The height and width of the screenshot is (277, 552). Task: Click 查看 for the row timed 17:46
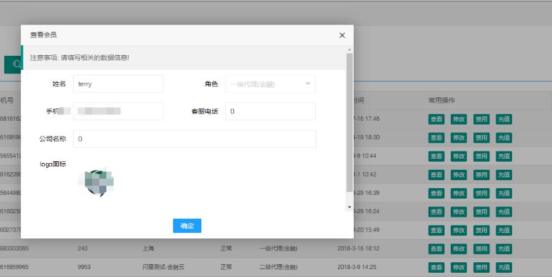(x=436, y=120)
